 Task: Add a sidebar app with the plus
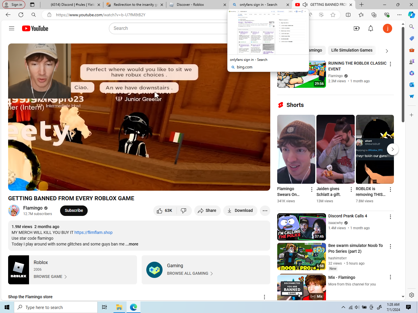[x=412, y=115]
